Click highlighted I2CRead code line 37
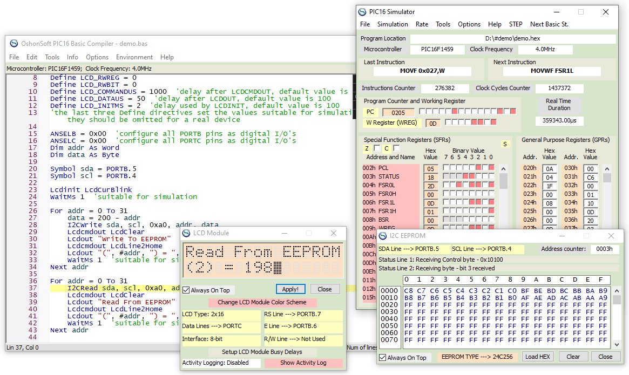The width and height of the screenshot is (629, 375). click(x=124, y=288)
